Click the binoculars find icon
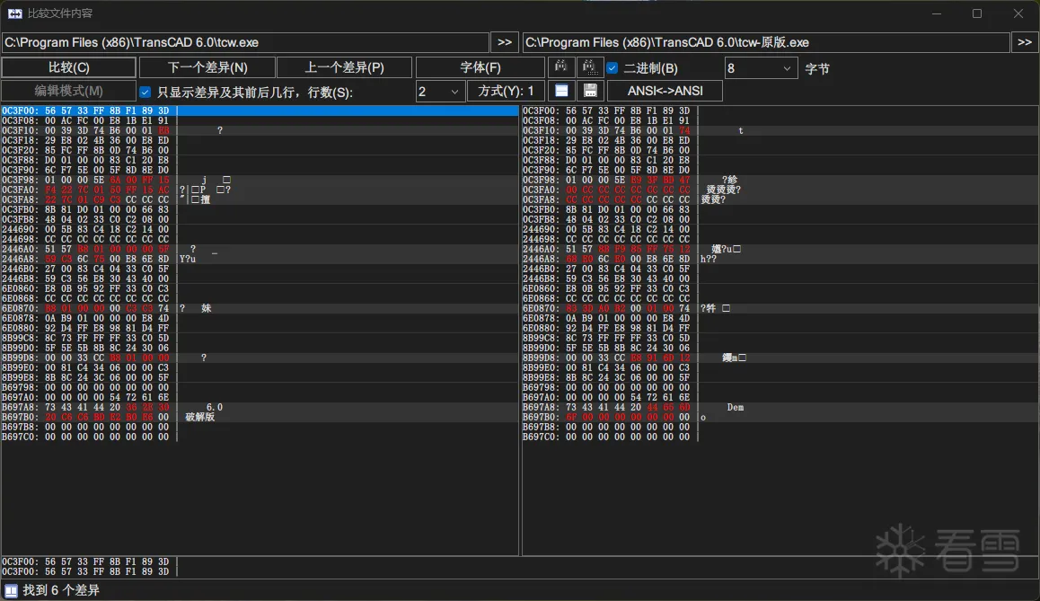The height and width of the screenshot is (601, 1040). (x=560, y=67)
